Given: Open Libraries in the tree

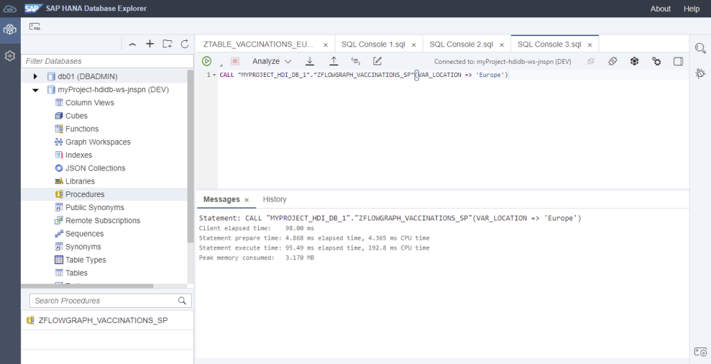Looking at the screenshot, I should coord(80,181).
